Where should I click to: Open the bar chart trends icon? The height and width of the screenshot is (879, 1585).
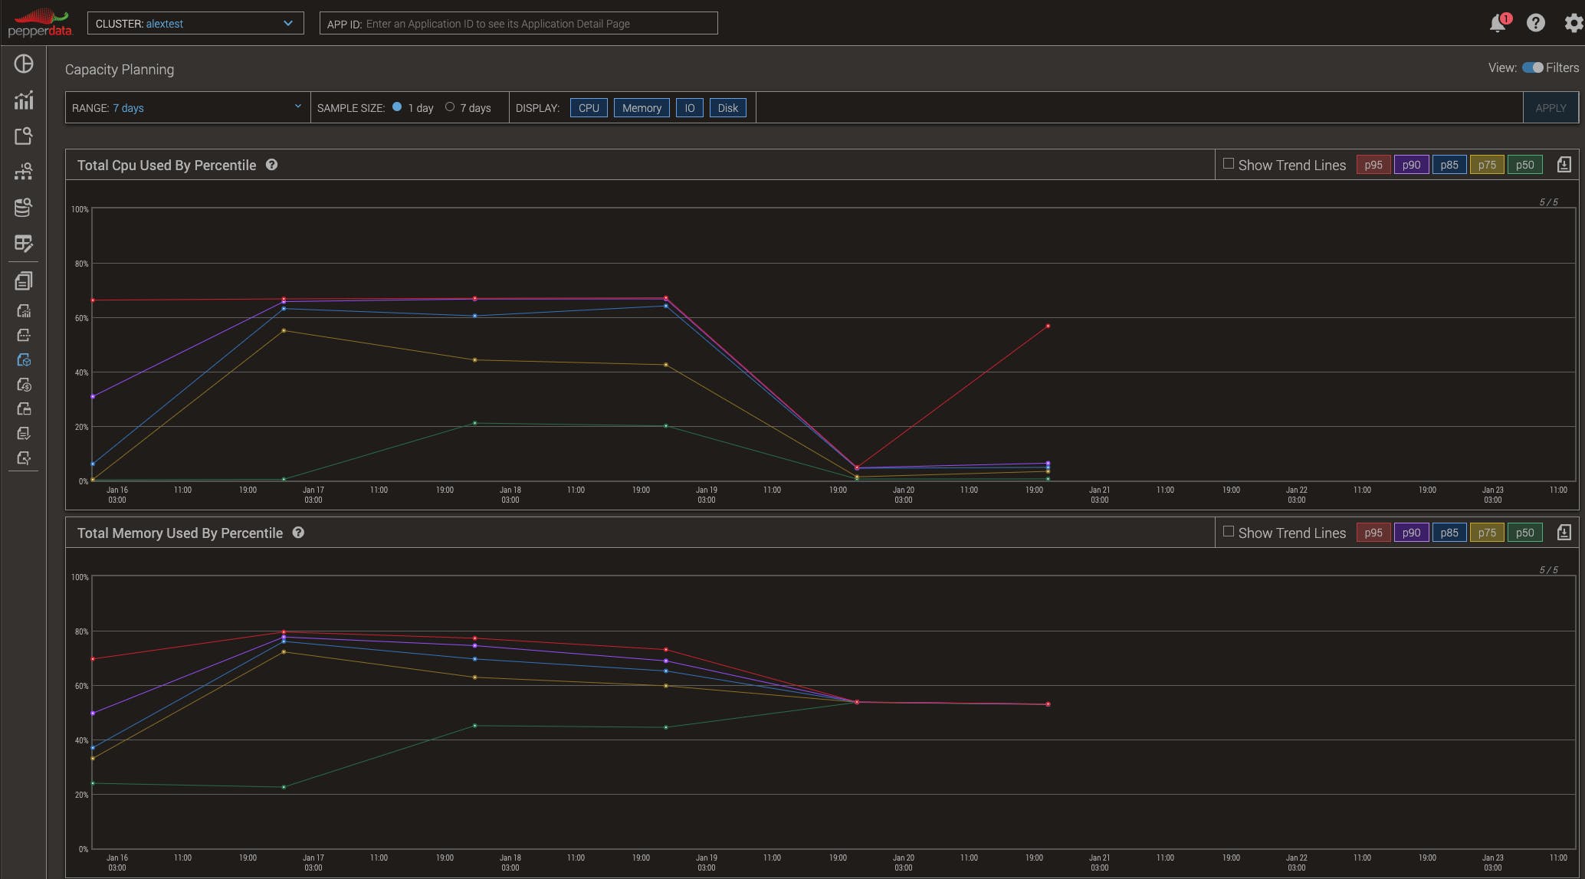[x=24, y=100]
